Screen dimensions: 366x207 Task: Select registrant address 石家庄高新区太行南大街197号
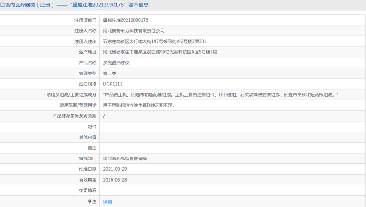(x=155, y=41)
